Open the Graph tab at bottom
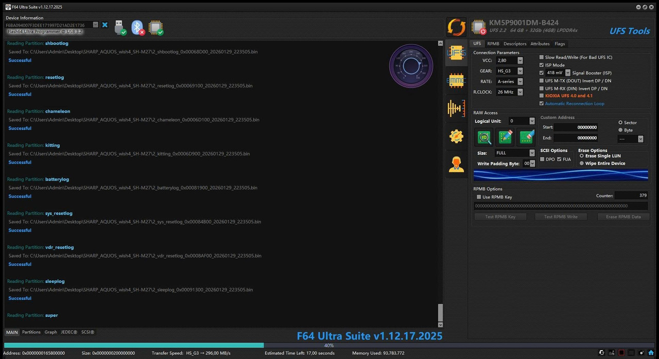The height and width of the screenshot is (359, 659). pyautogui.click(x=50, y=332)
